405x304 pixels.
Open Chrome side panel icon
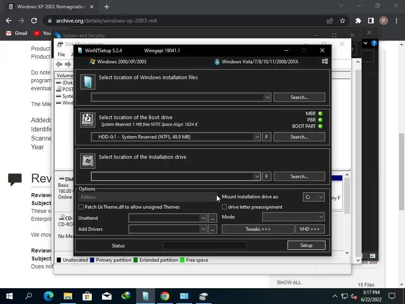[x=371, y=21]
